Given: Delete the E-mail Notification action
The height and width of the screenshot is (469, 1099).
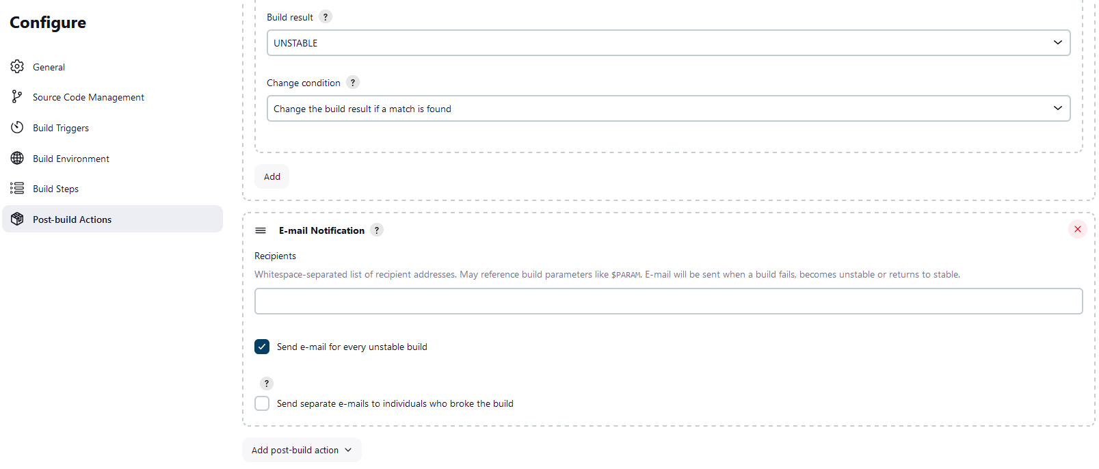Looking at the screenshot, I should click(x=1078, y=229).
